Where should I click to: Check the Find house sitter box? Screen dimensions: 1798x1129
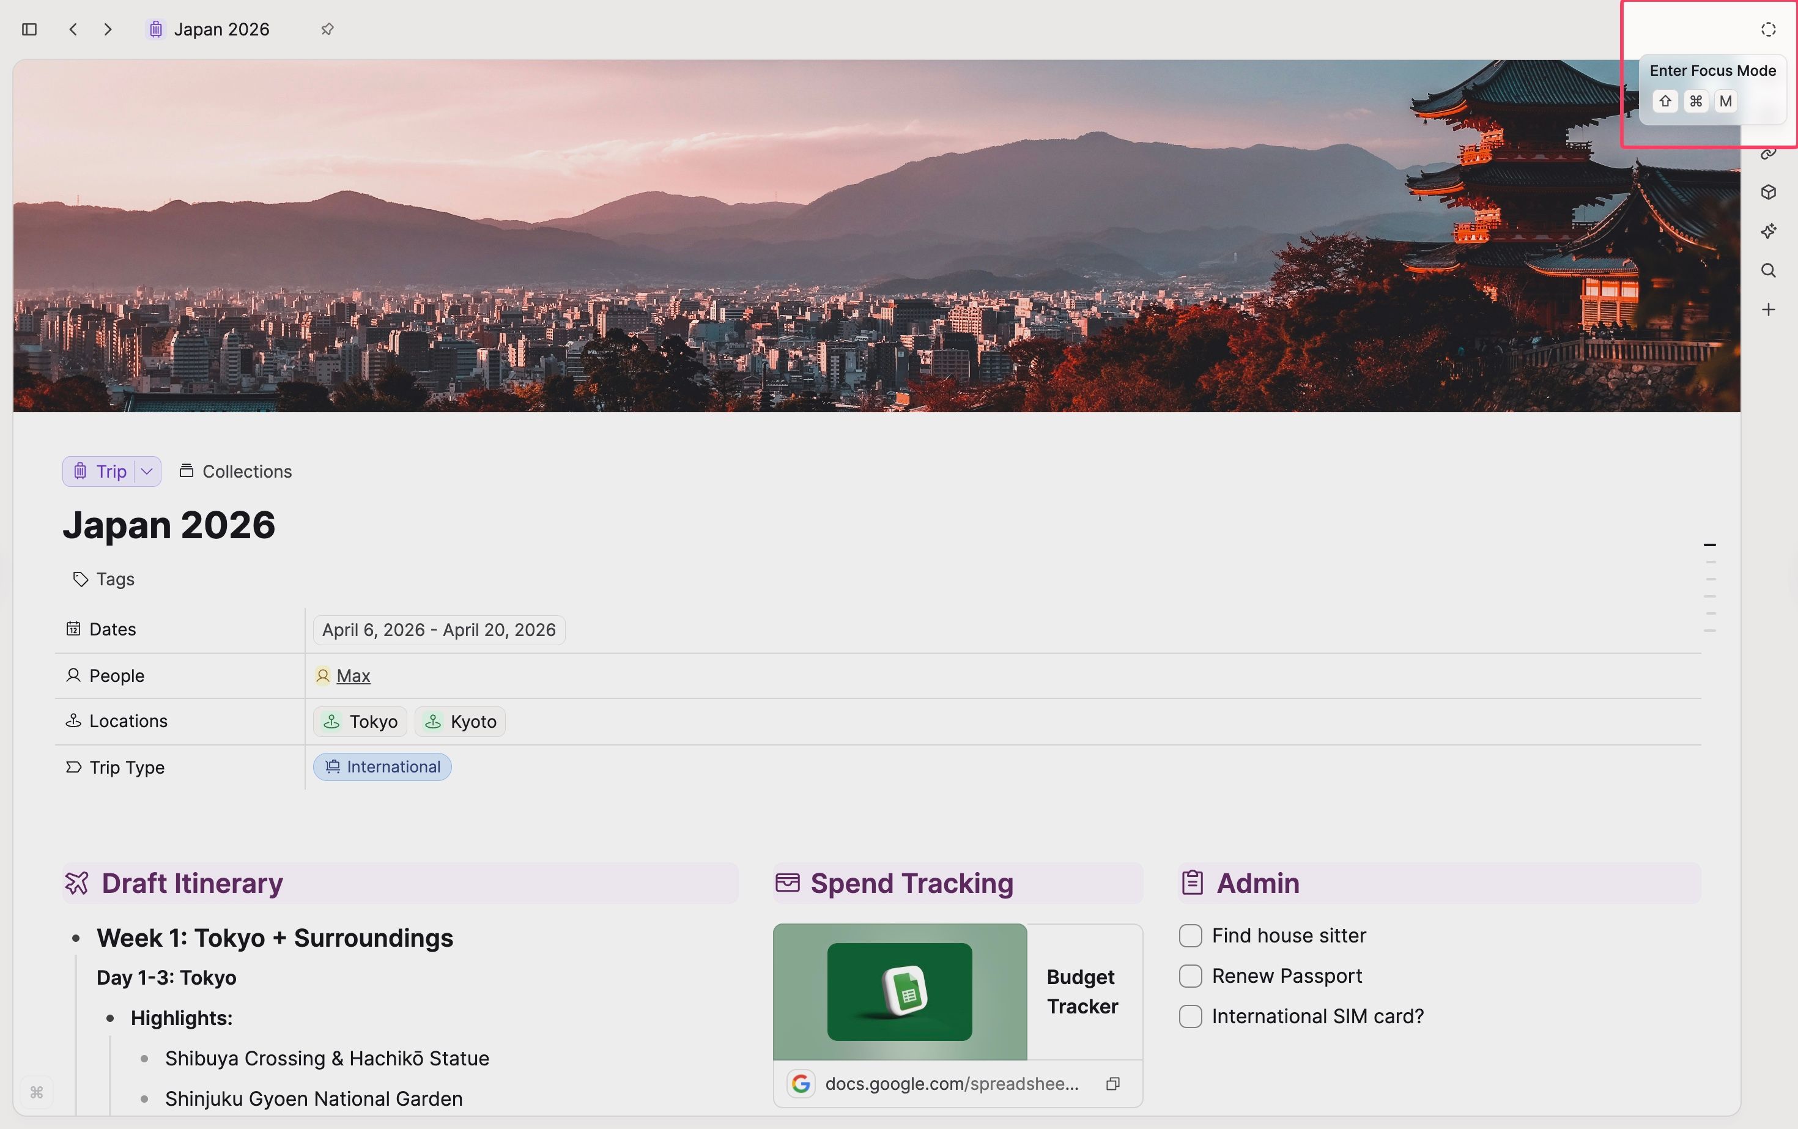pos(1190,936)
